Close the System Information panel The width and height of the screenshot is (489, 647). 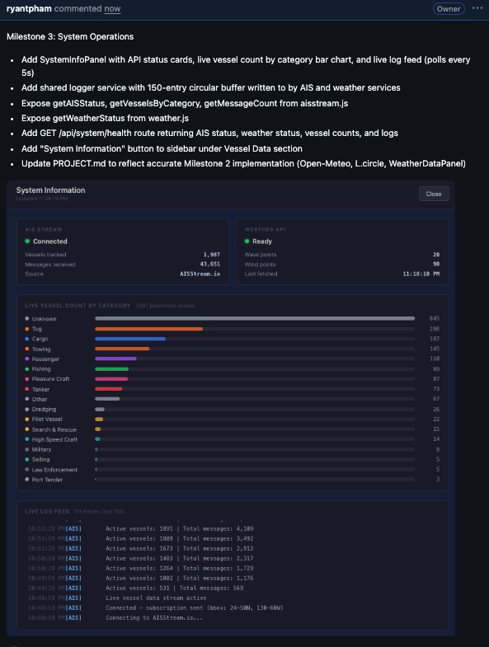click(x=434, y=194)
